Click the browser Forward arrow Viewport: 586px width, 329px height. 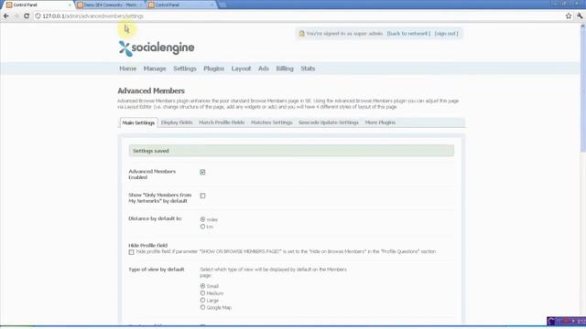16,16
